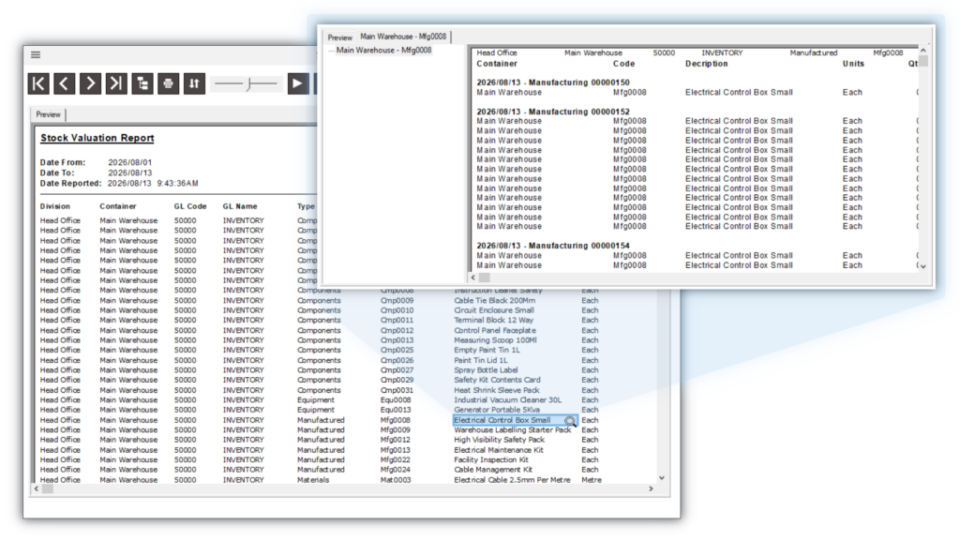Click drill-down vertical scrollbar up arrow

tap(923, 51)
